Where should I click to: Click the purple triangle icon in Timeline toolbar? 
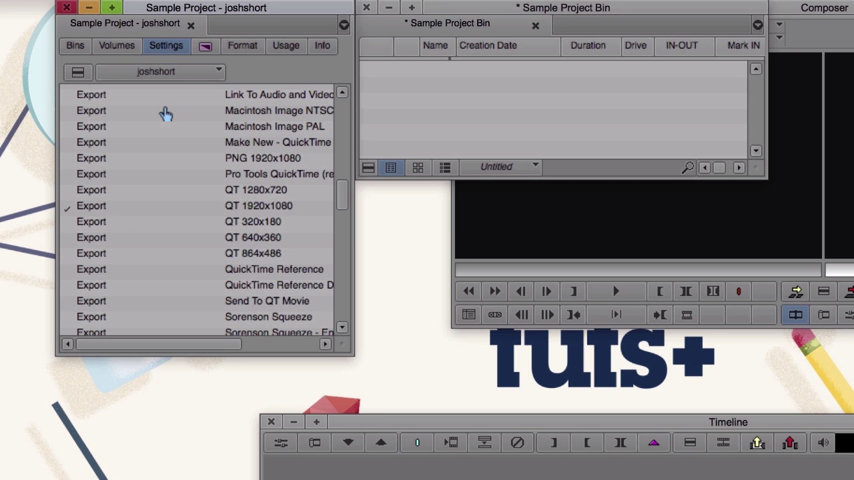654,443
